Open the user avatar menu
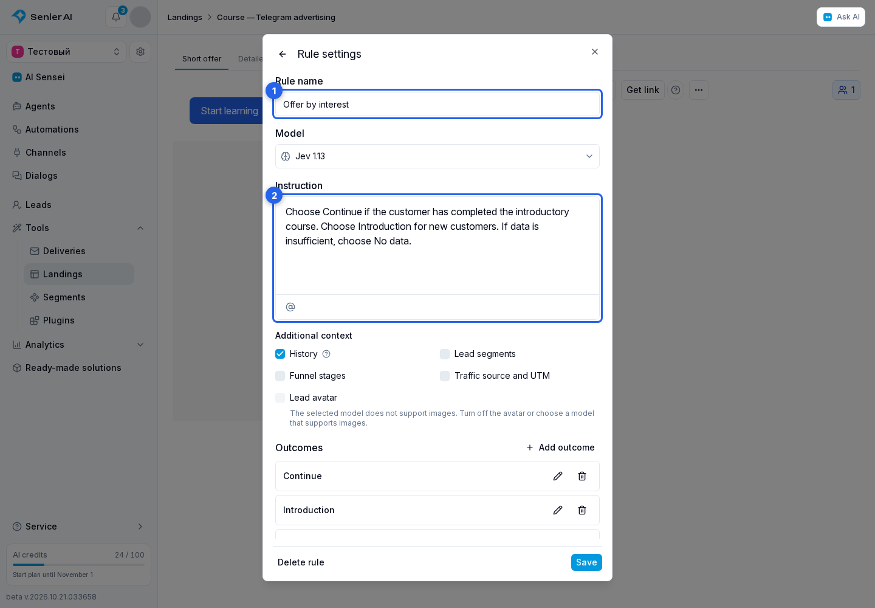The image size is (875, 608). click(140, 17)
